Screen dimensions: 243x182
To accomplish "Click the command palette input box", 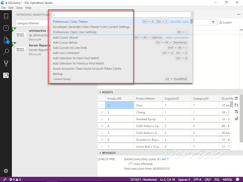I will click(x=121, y=15).
